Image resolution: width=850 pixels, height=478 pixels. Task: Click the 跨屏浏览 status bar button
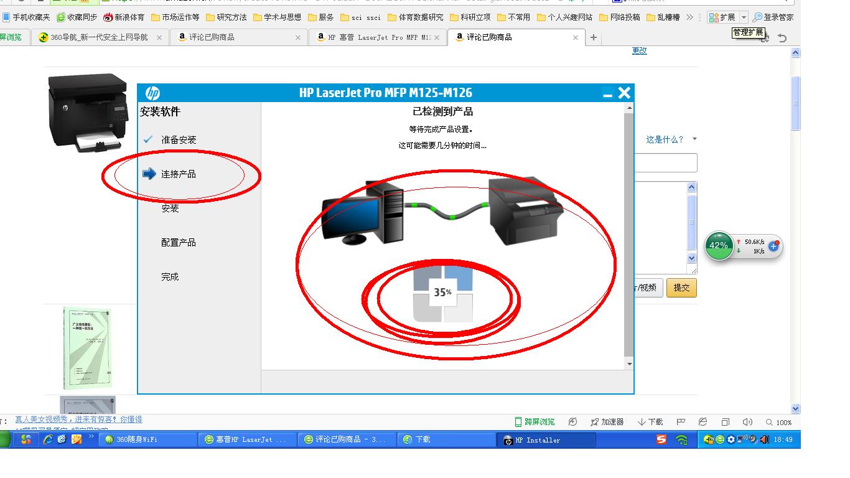pyautogui.click(x=535, y=422)
